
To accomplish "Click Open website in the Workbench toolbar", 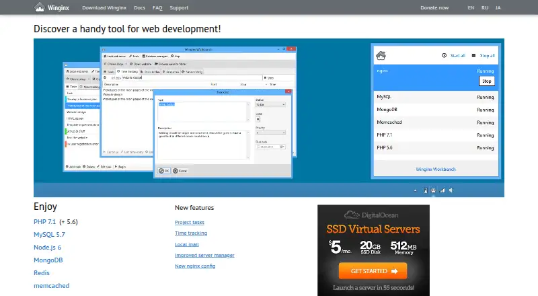I will point(141,64).
